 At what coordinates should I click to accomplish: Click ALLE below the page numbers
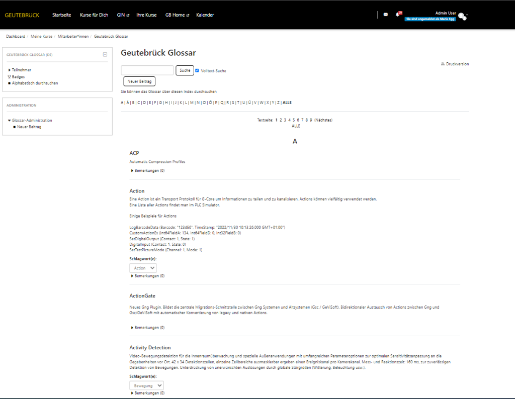point(296,126)
